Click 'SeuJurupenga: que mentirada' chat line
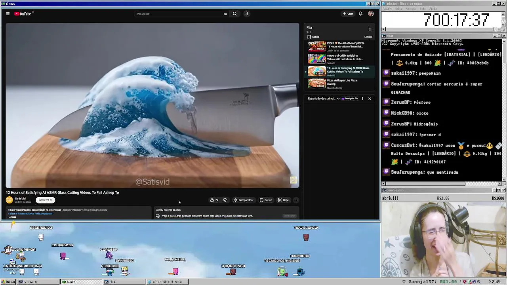Screen dimensions: 507x285 tap(424, 172)
